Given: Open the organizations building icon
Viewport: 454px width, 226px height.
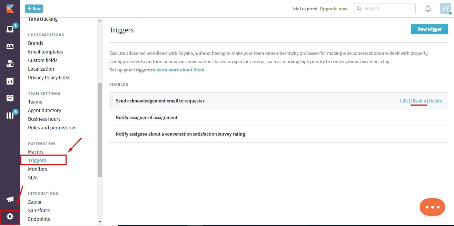Looking at the screenshot, I should pyautogui.click(x=10, y=64).
